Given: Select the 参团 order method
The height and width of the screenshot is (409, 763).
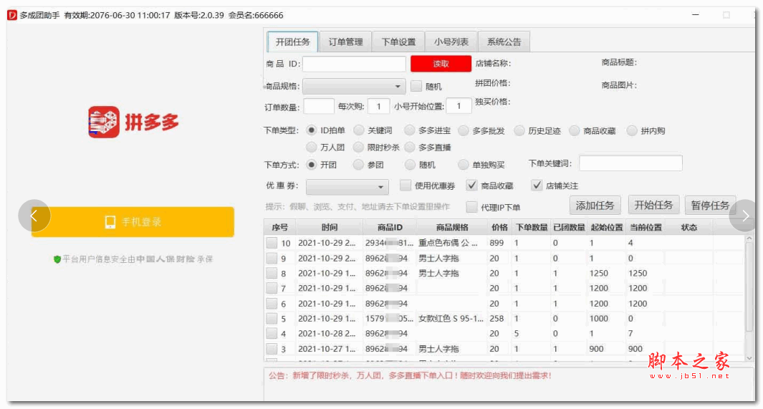Looking at the screenshot, I should (x=359, y=165).
